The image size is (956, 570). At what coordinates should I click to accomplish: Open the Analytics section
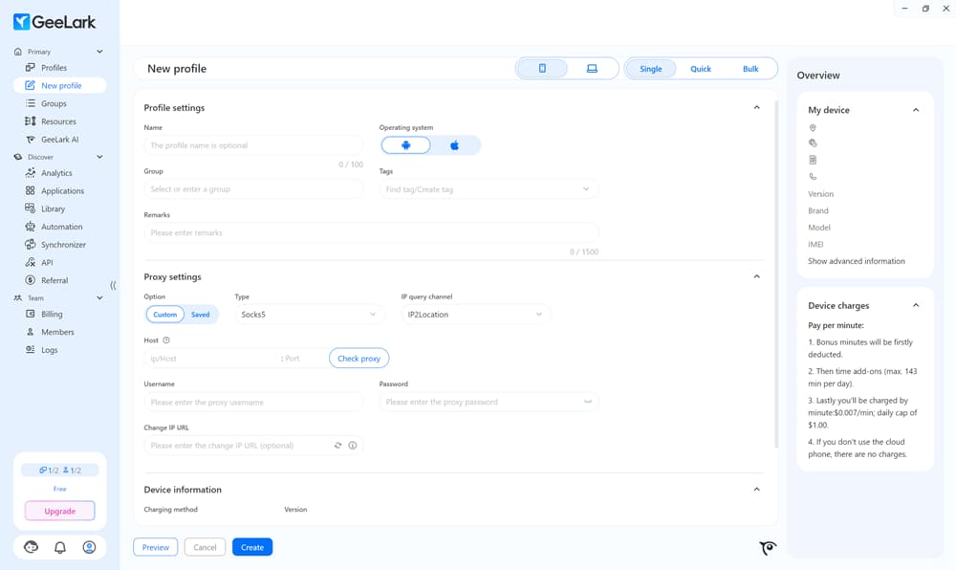pyautogui.click(x=57, y=173)
